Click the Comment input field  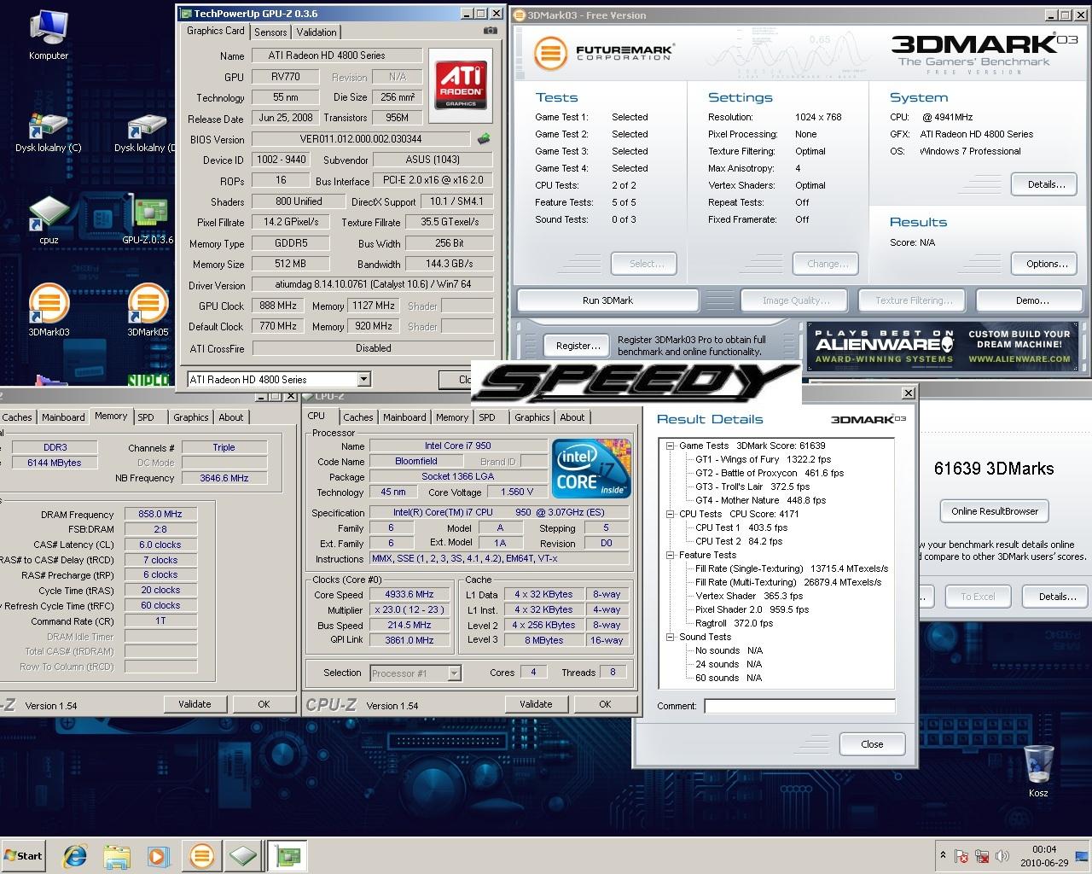pos(799,706)
